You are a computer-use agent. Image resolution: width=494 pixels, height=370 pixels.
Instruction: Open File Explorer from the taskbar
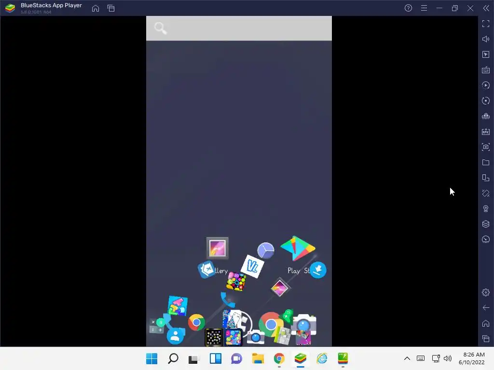coord(258,358)
